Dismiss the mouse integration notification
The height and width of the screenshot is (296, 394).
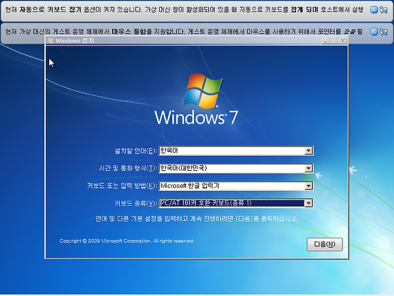374,32
